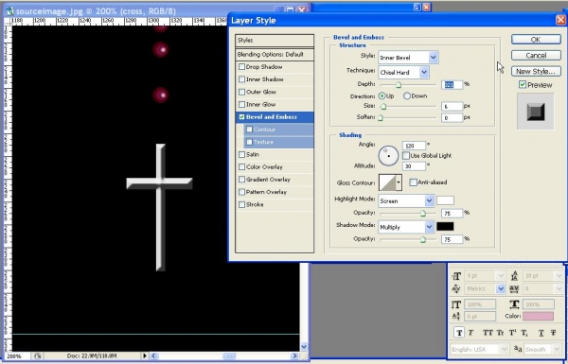Image resolution: width=568 pixels, height=364 pixels.
Task: Enable the Inner Shadow effect checkbox
Action: (x=241, y=79)
